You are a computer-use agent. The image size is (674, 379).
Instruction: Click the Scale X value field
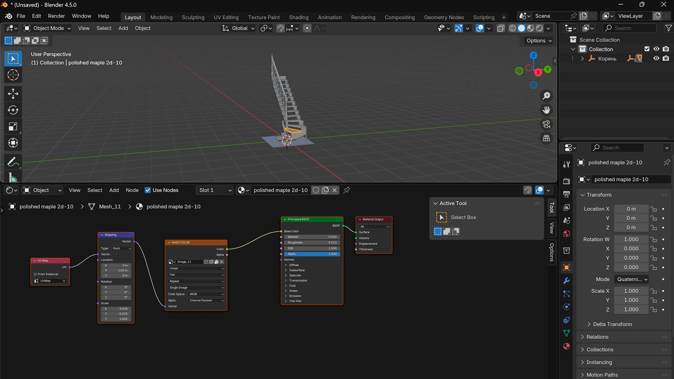631,291
